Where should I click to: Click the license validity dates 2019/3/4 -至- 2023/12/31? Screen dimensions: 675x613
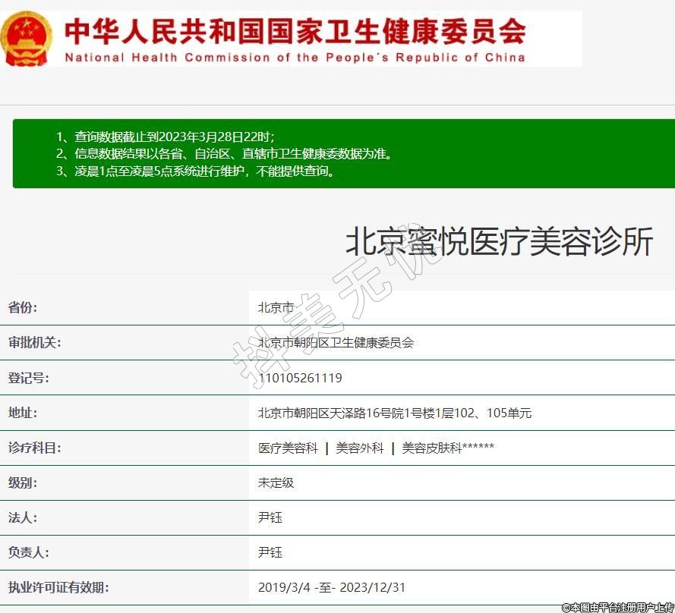(331, 587)
